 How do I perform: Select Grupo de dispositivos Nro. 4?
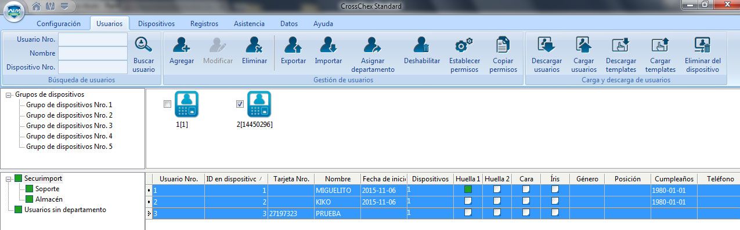pyautogui.click(x=69, y=136)
